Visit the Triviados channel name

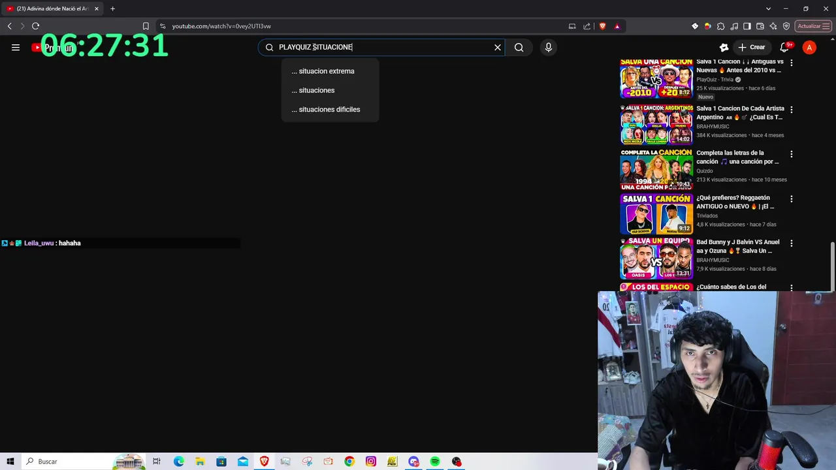coord(707,215)
